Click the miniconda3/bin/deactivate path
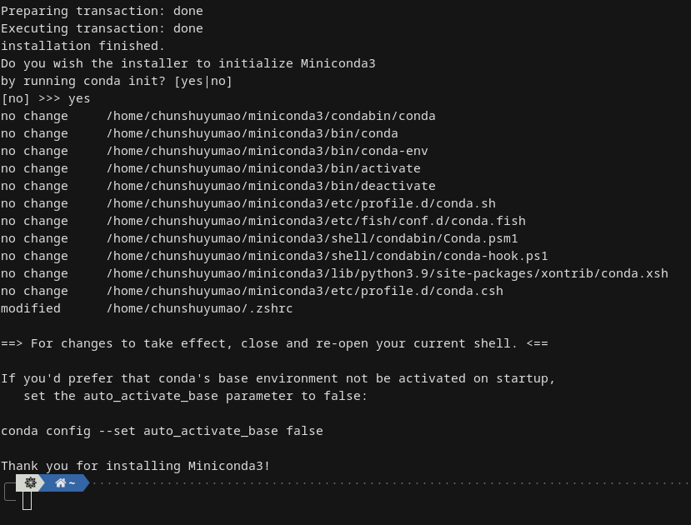This screenshot has width=691, height=525. (271, 186)
